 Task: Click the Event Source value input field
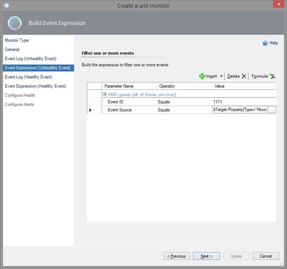[x=239, y=110]
